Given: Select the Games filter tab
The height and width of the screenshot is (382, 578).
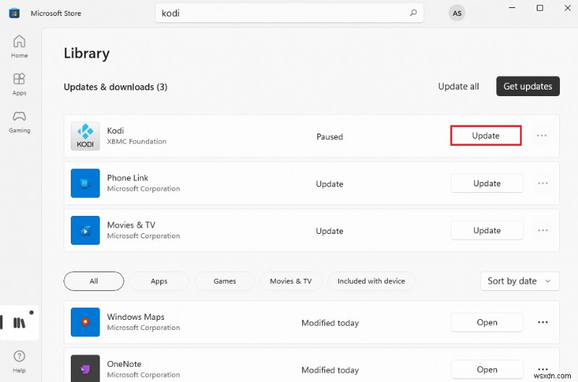Looking at the screenshot, I should point(225,281).
